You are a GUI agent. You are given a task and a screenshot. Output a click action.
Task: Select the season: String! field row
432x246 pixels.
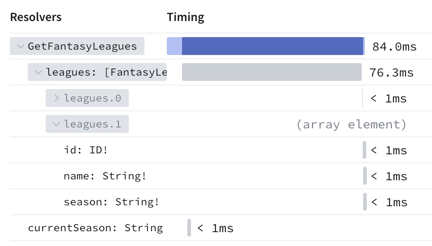(111, 202)
